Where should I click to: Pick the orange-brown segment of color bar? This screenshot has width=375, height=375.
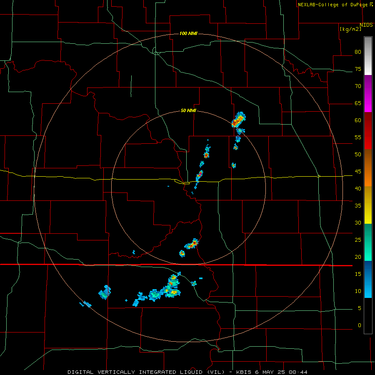(368, 167)
